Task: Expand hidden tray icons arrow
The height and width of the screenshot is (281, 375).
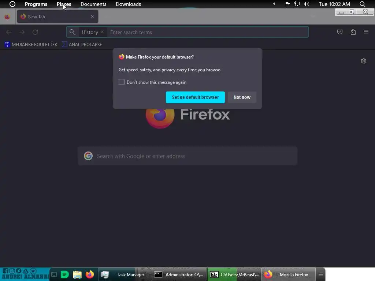Action: 274,4
